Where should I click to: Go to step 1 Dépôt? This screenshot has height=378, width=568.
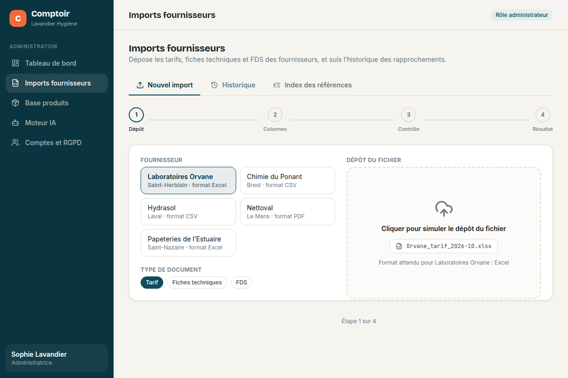coord(136,119)
